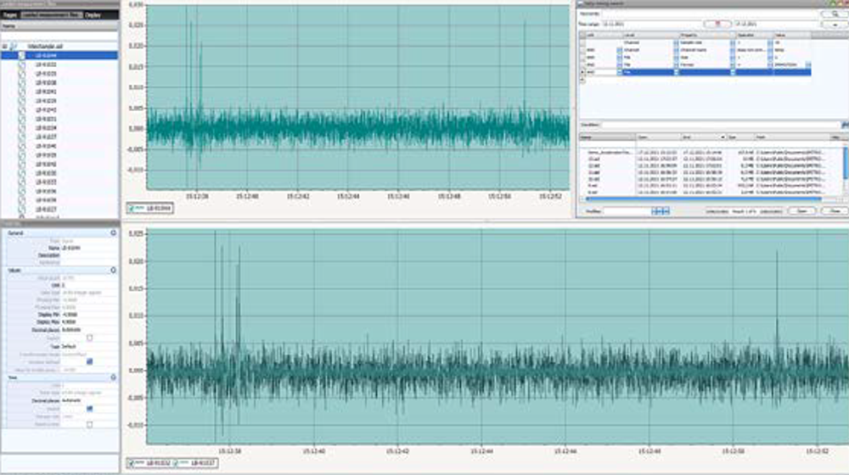Image resolution: width=849 pixels, height=475 pixels.
Task: Open the Value dropdown in the Format row
Action: (x=808, y=64)
